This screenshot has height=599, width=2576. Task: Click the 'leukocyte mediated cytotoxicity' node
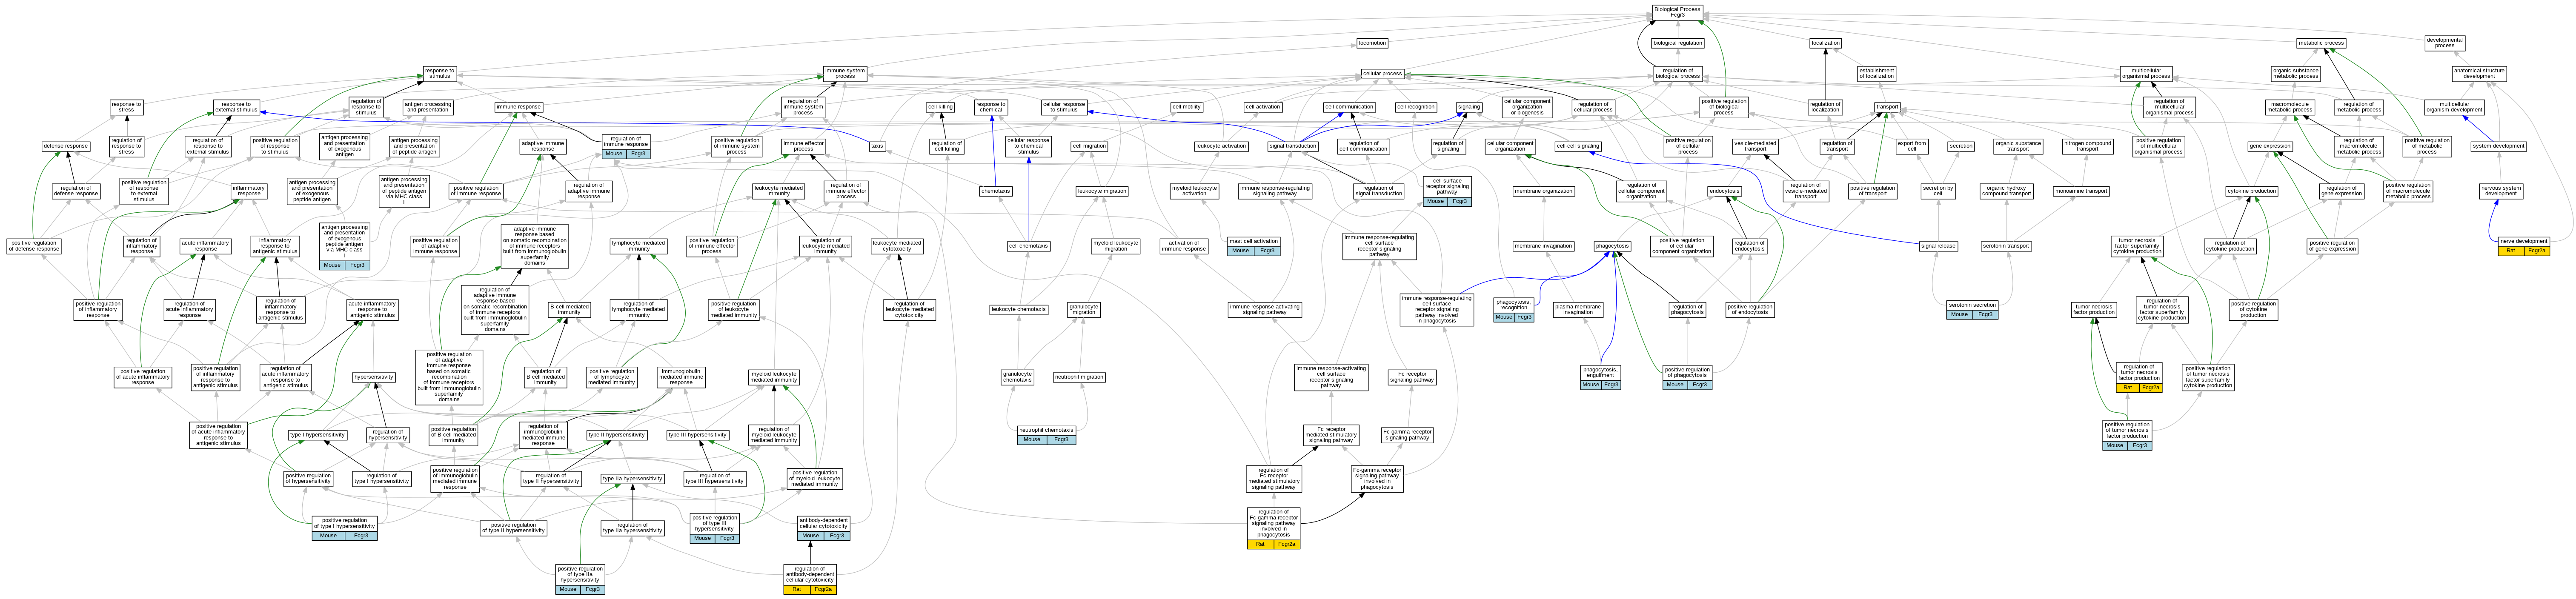click(897, 246)
